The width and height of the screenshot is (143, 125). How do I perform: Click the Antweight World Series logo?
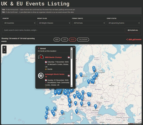pyautogui.click(x=41, y=75)
